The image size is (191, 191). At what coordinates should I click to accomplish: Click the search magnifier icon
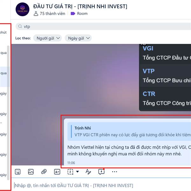coord(20,26)
